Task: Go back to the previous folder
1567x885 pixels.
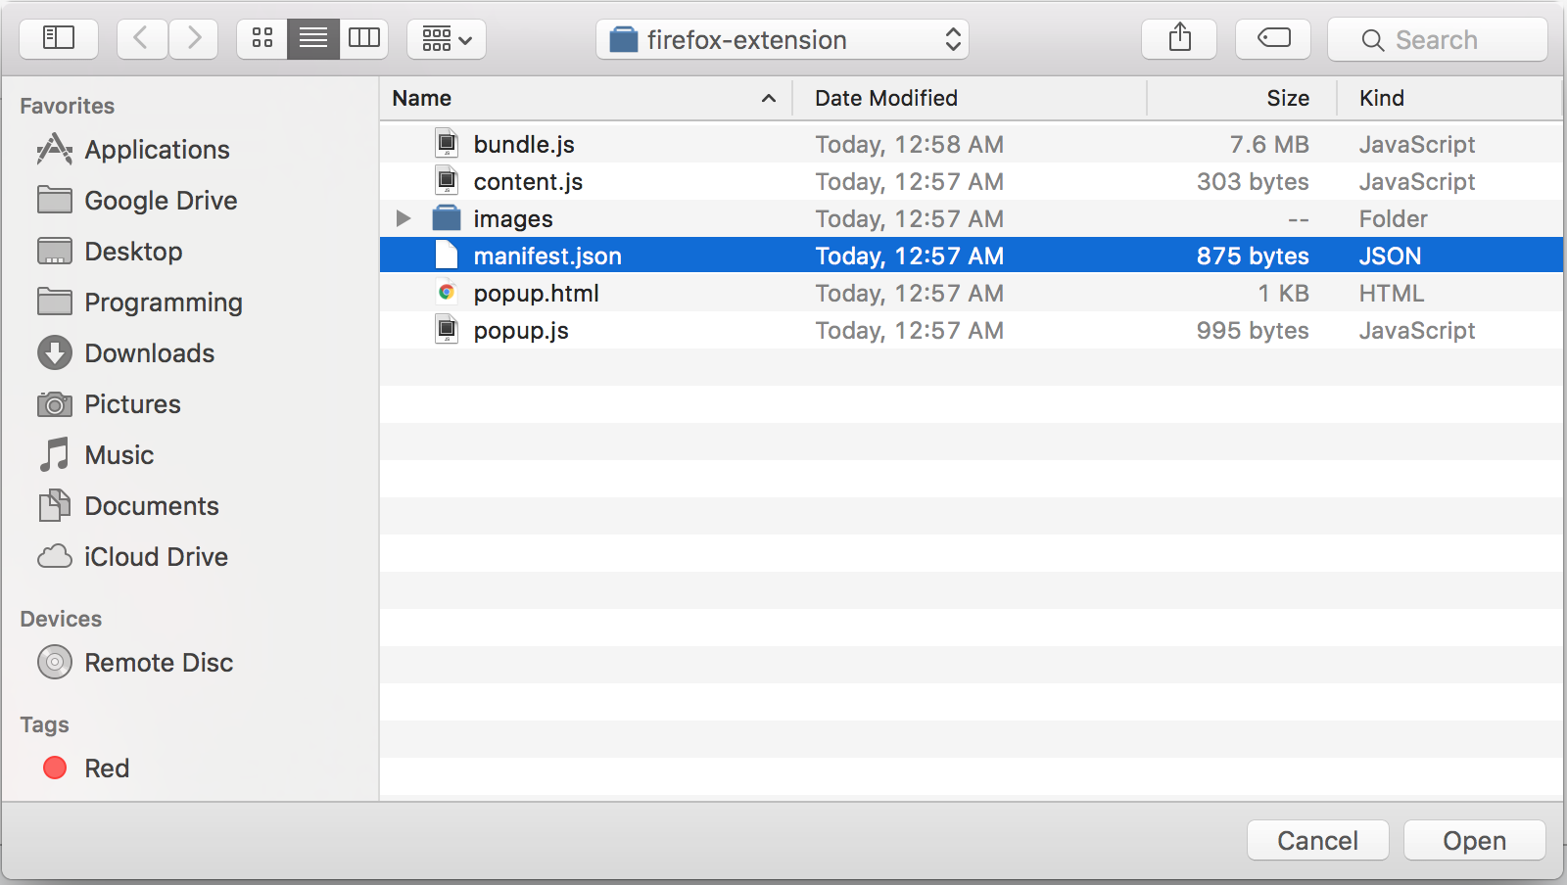Action: click(x=142, y=39)
